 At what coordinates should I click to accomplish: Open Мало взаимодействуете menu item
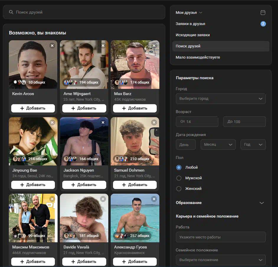tap(221, 57)
